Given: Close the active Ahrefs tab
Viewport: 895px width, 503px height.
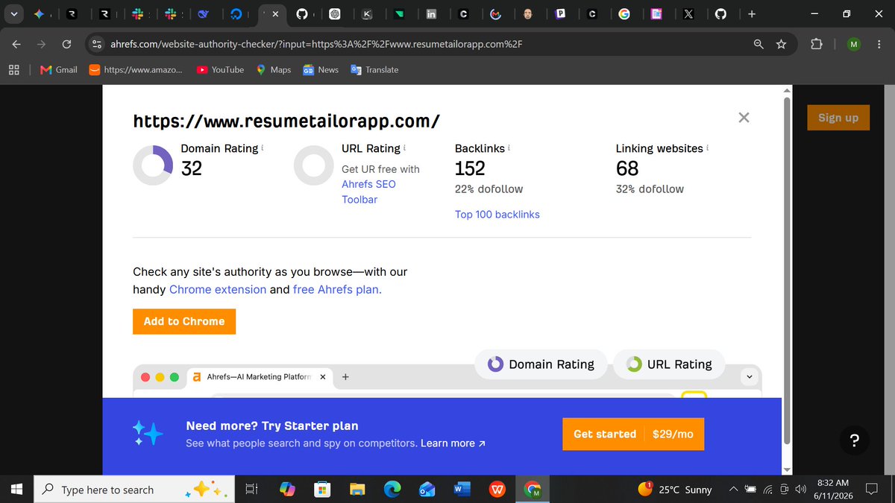Looking at the screenshot, I should pyautogui.click(x=274, y=13).
